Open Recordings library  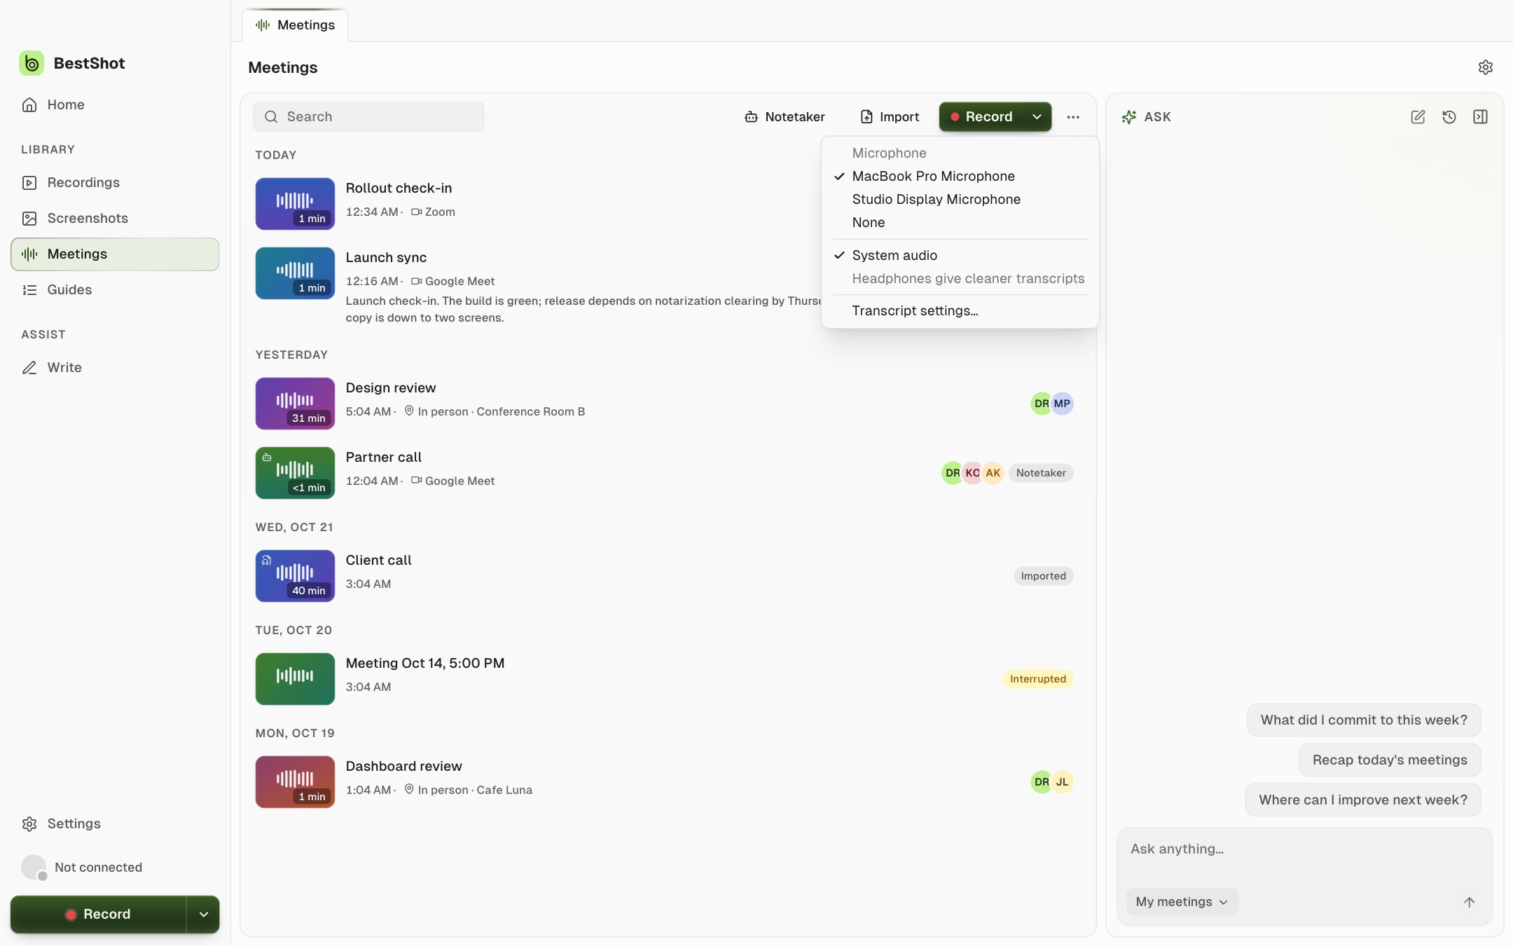115,182
